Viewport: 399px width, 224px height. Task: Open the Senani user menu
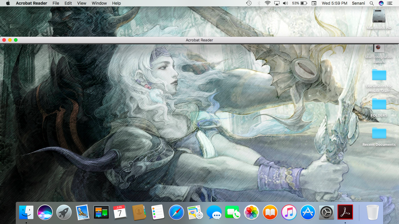point(358,3)
